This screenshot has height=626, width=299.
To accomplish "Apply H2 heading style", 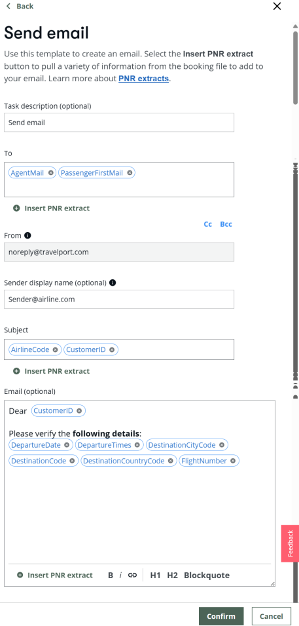I will (x=172, y=576).
